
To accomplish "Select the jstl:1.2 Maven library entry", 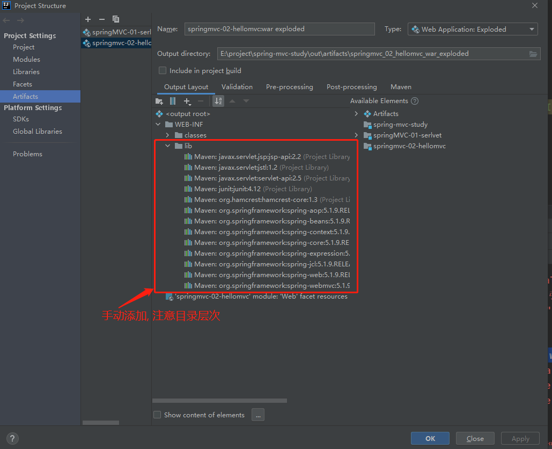I will pos(256,168).
